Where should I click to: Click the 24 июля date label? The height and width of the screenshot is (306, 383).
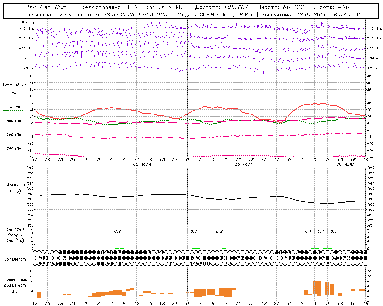click(142, 164)
